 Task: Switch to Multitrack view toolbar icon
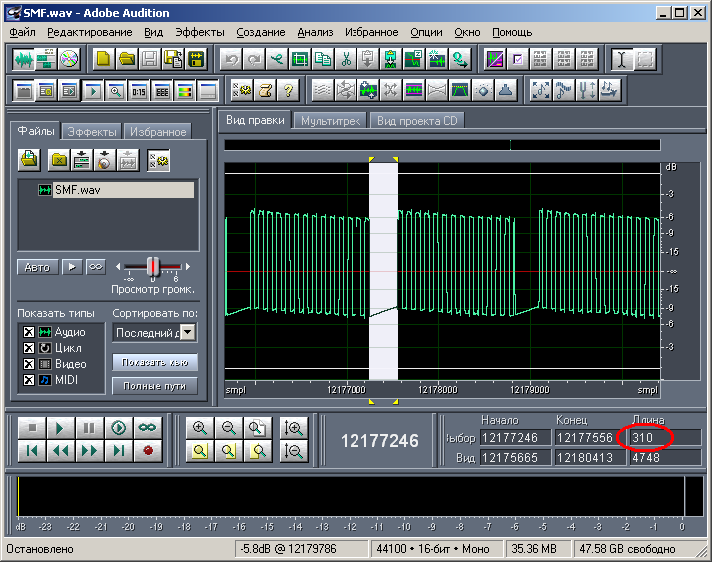(46, 59)
